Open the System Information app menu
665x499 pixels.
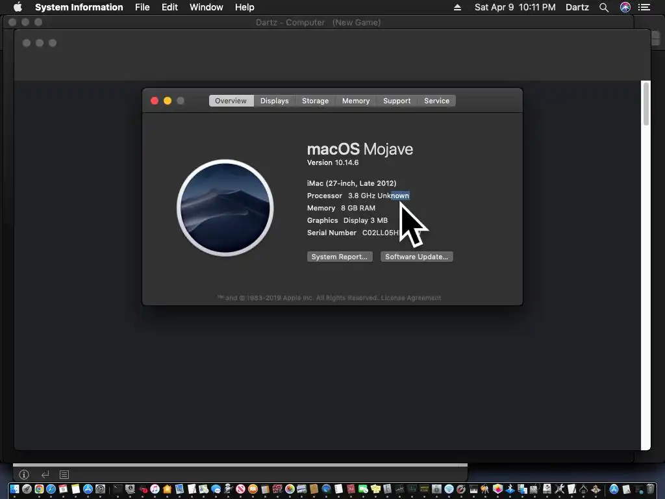pos(79,7)
